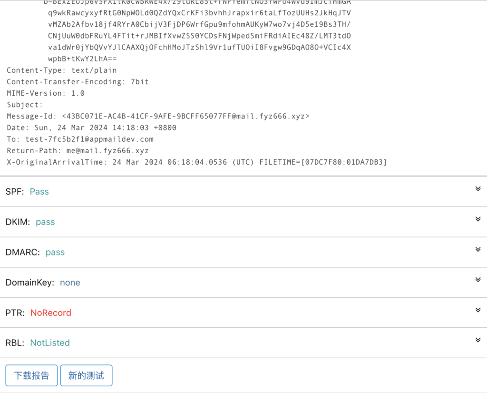Click the To recipient address
Screen dimensions: 487x393
click(89, 139)
